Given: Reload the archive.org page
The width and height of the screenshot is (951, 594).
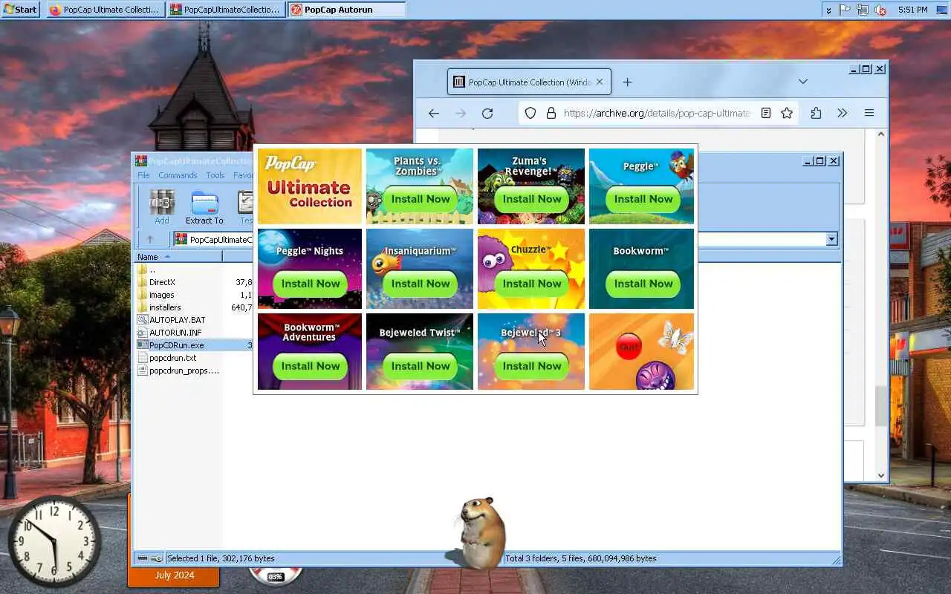Looking at the screenshot, I should [x=487, y=113].
